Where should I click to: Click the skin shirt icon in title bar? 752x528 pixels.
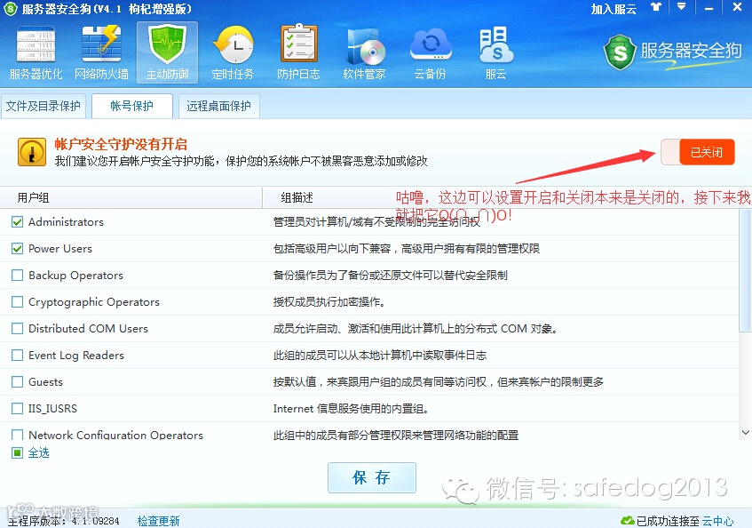click(x=655, y=7)
